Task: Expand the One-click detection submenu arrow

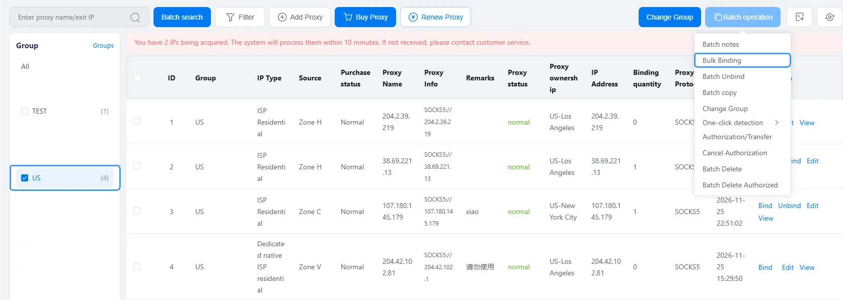Action: pos(777,123)
